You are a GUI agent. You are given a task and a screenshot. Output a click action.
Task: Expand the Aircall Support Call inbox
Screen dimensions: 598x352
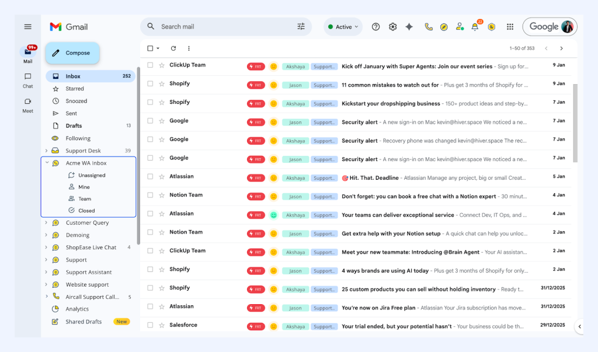click(46, 297)
